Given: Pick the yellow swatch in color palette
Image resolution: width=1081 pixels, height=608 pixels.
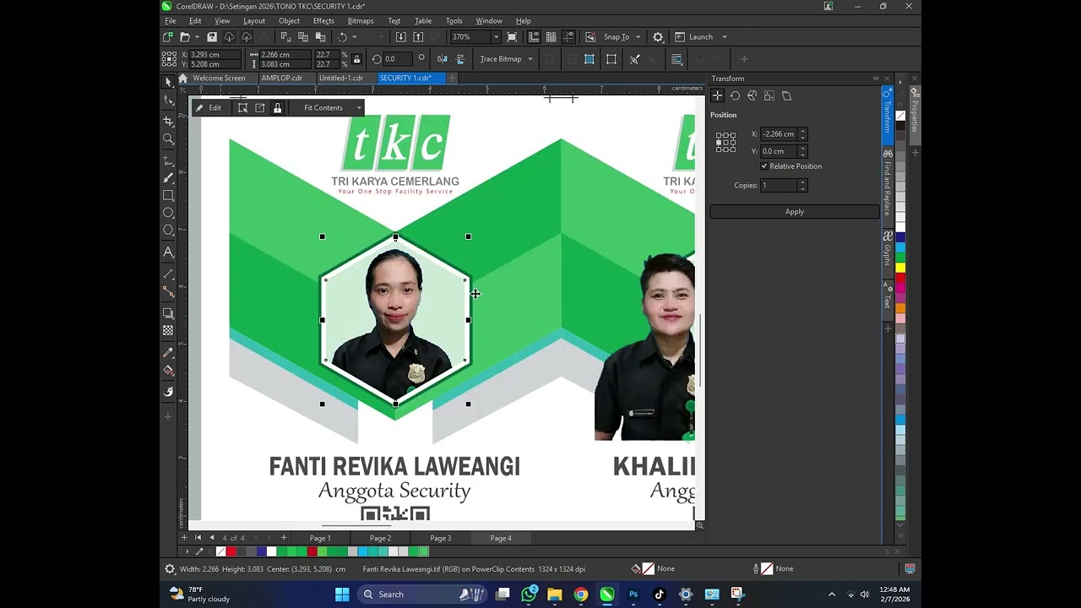Looking at the screenshot, I should 900,267.
